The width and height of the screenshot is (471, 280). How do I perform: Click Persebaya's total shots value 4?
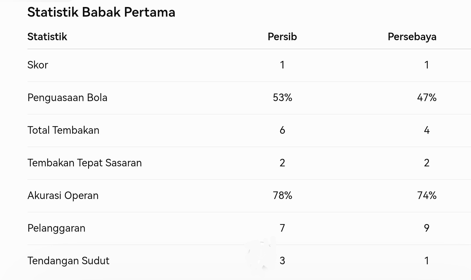tap(427, 130)
